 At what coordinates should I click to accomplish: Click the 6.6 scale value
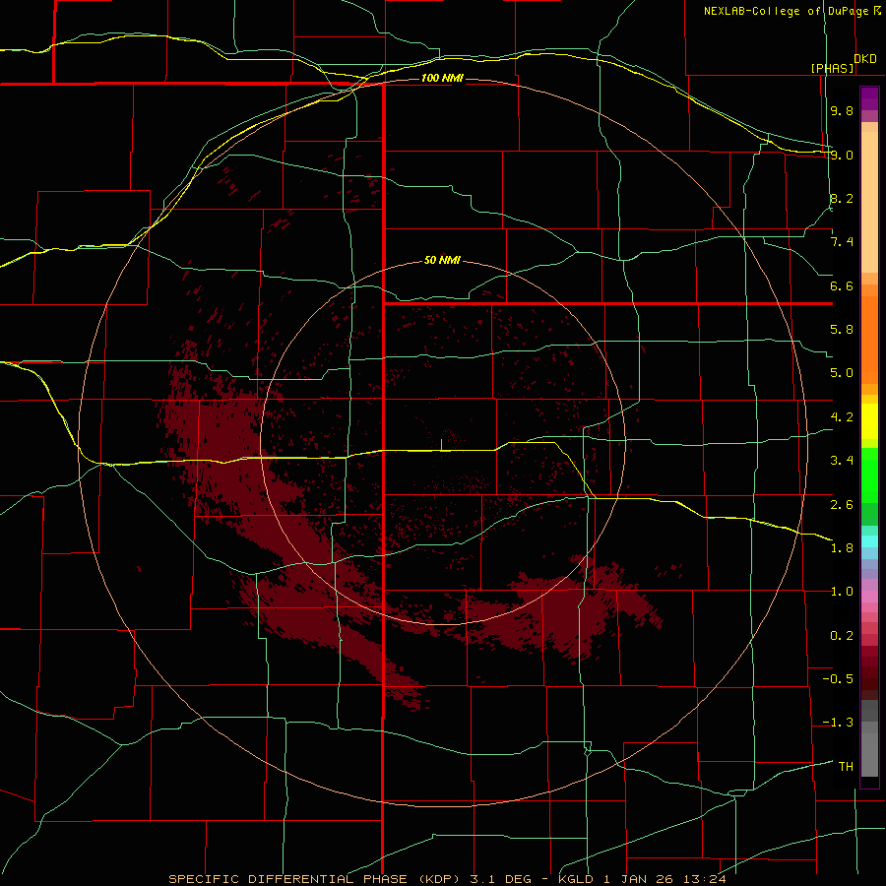(842, 285)
